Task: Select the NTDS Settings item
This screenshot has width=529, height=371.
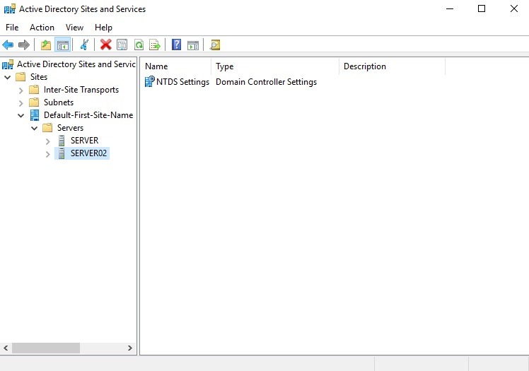Action: (x=182, y=82)
